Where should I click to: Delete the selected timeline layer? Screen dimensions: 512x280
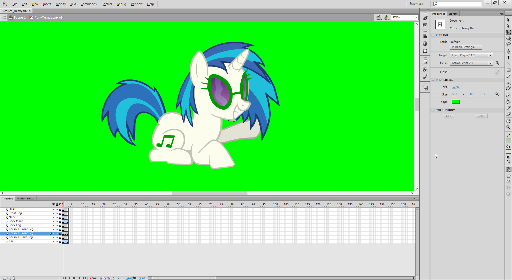point(14,278)
